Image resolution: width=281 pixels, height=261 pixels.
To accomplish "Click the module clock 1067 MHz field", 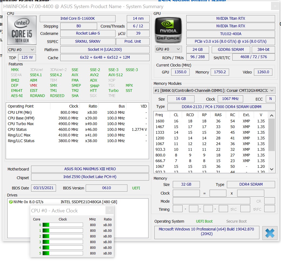I will pyautogui.click(x=230, y=99).
